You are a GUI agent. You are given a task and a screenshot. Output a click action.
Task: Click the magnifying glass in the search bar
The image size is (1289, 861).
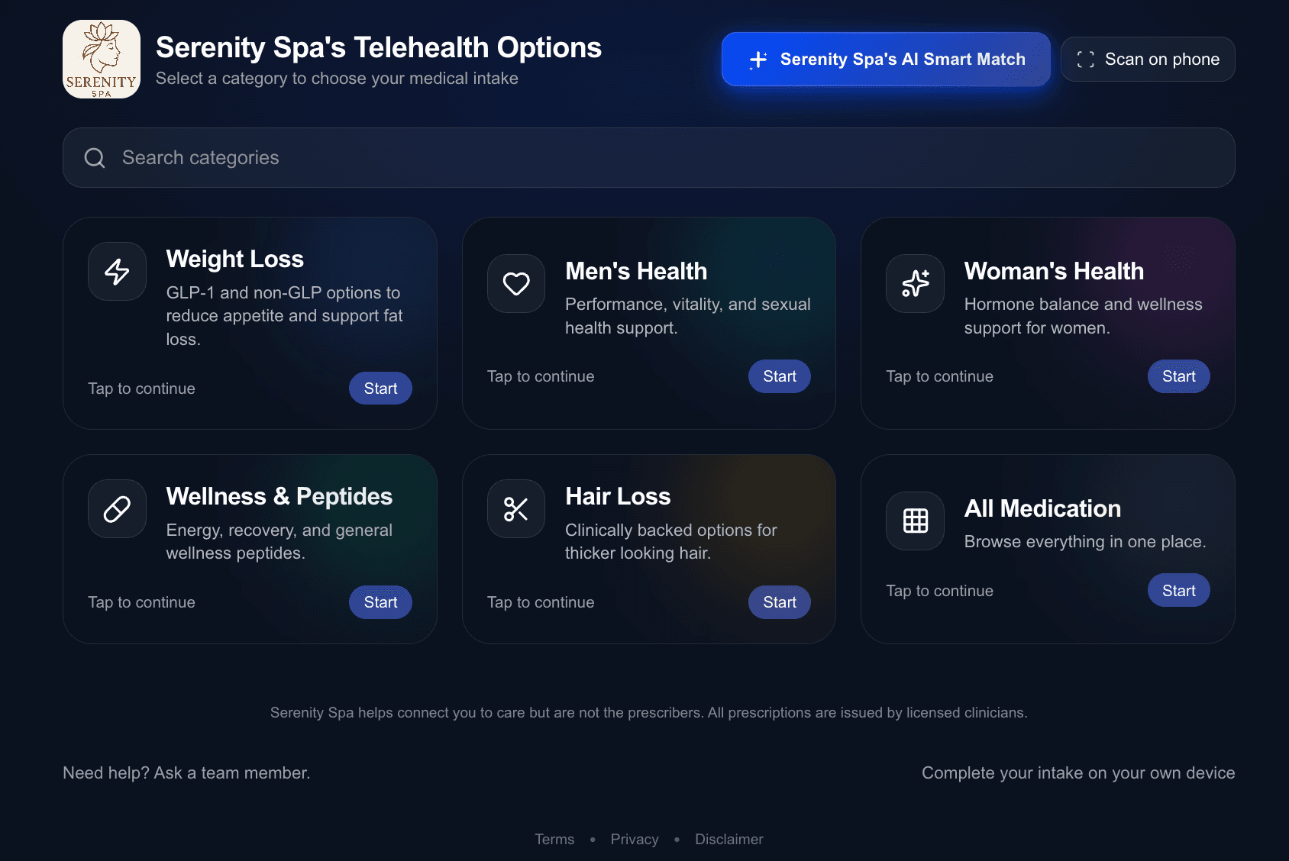coord(95,157)
